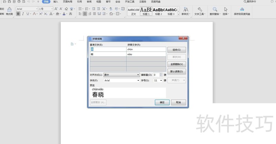
Task: Open font (字体) Arial dropdown in dialog
Action: 138,80
